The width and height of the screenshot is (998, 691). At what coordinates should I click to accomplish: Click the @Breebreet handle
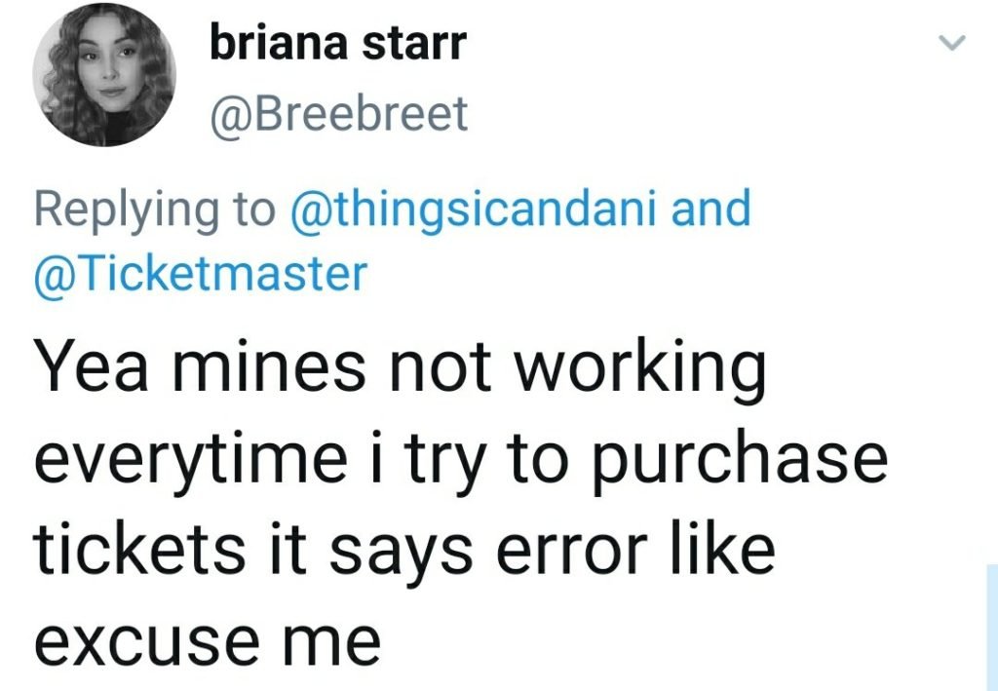(338, 116)
